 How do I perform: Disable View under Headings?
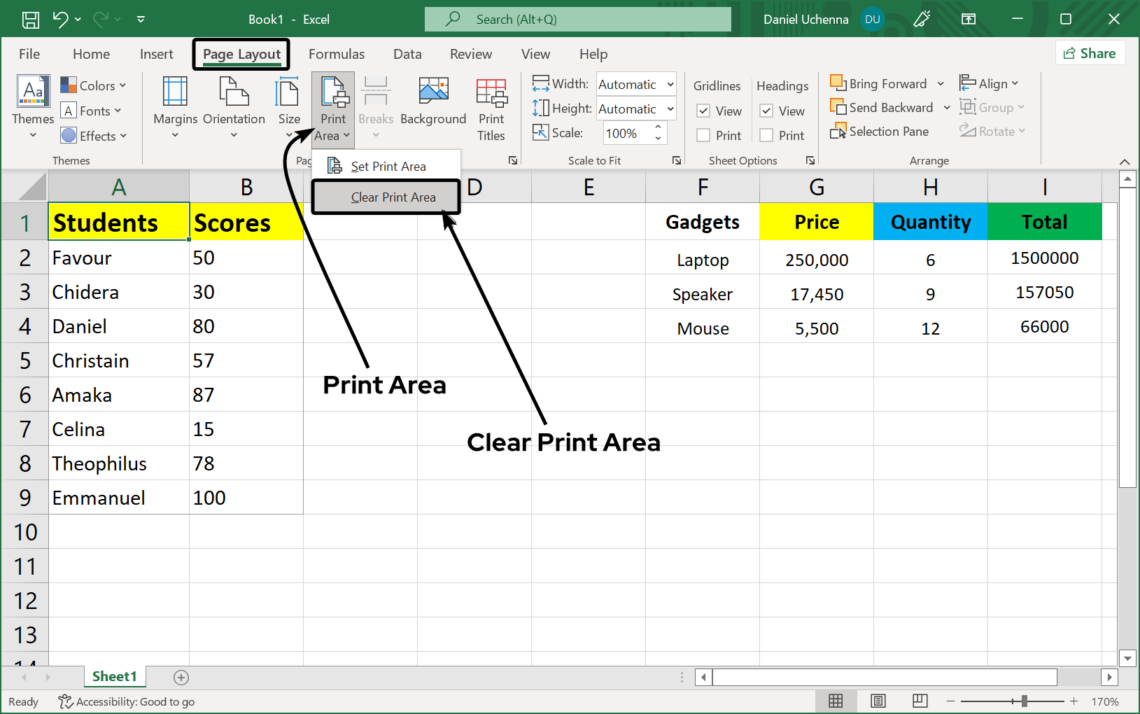click(x=766, y=111)
